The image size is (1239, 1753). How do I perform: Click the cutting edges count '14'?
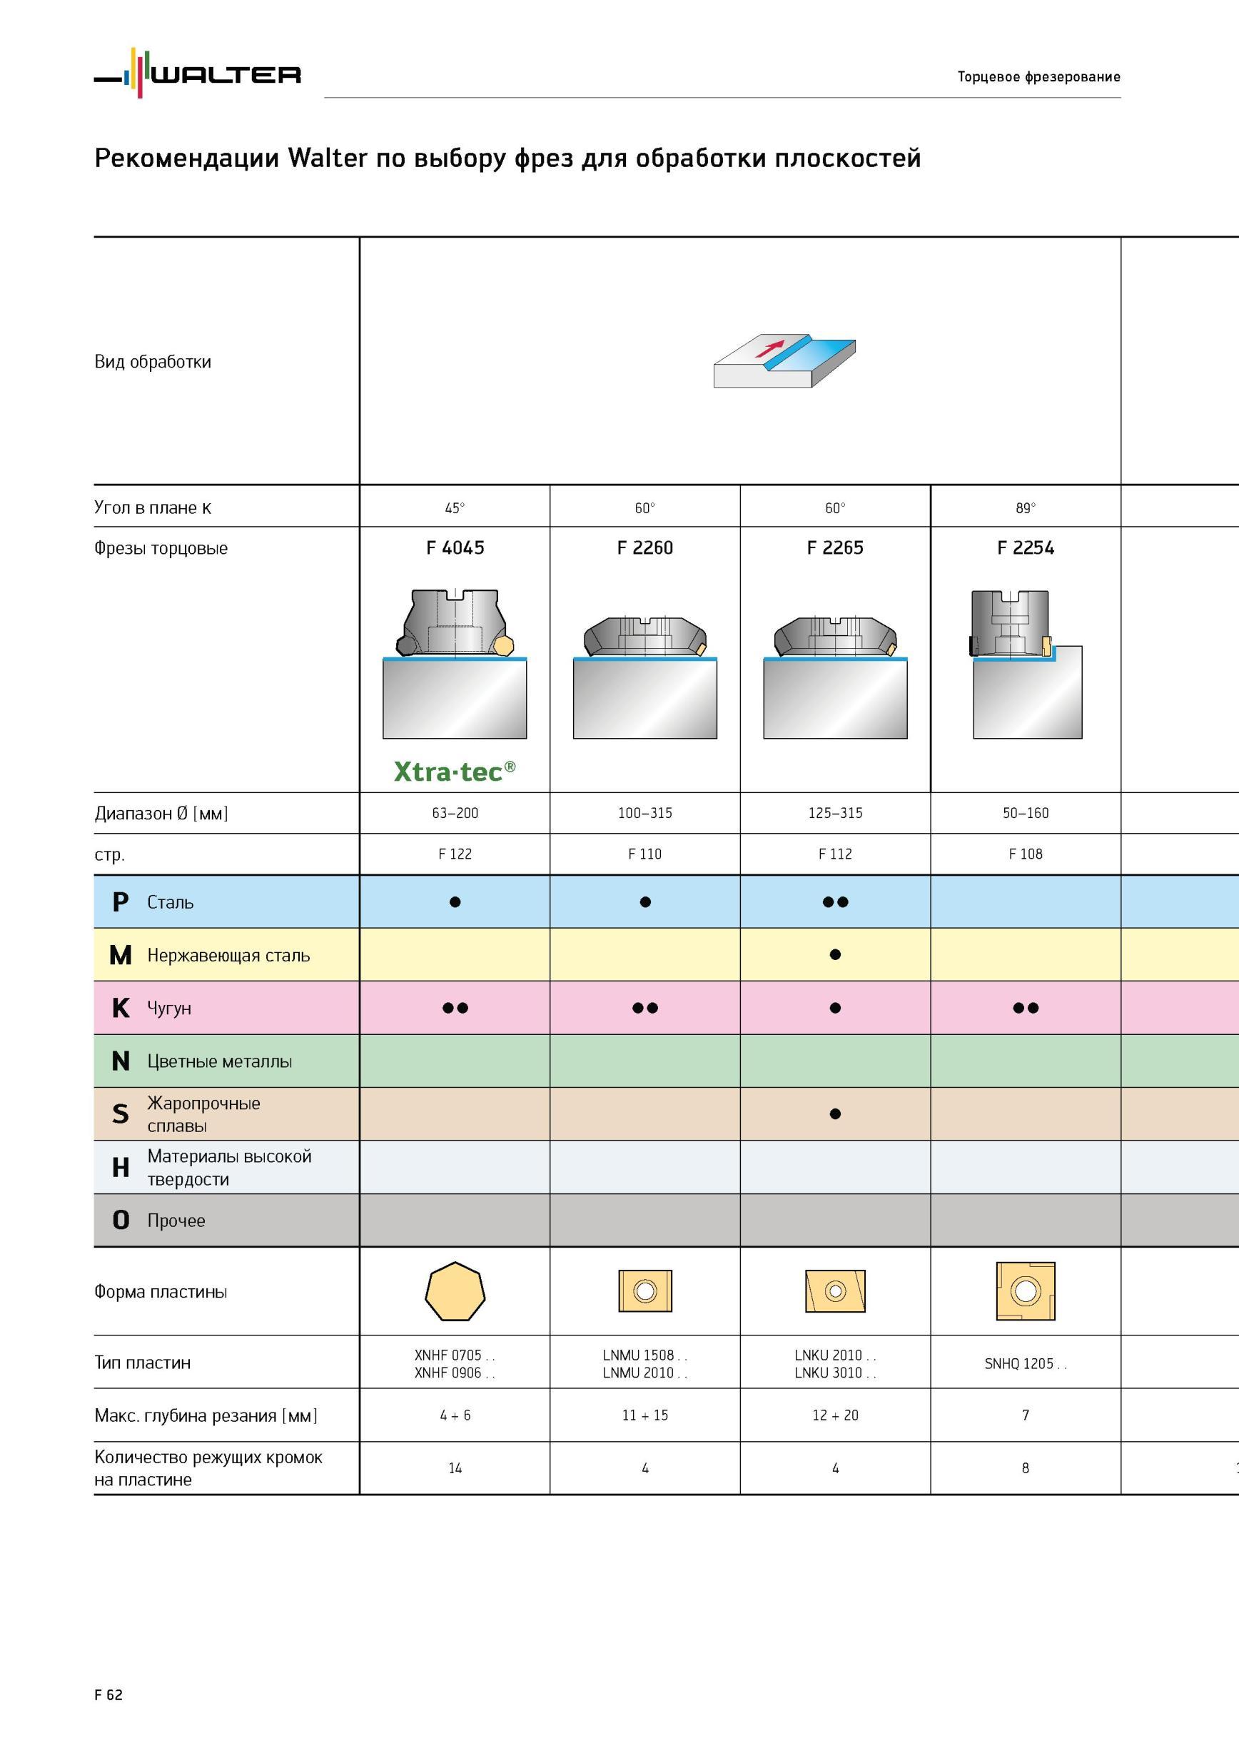455,1468
